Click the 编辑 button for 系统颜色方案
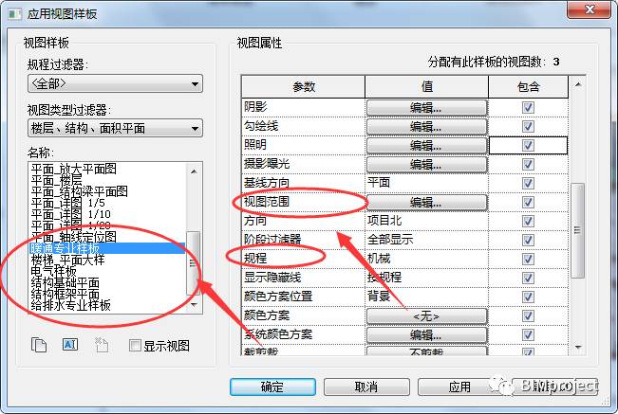 [x=426, y=335]
